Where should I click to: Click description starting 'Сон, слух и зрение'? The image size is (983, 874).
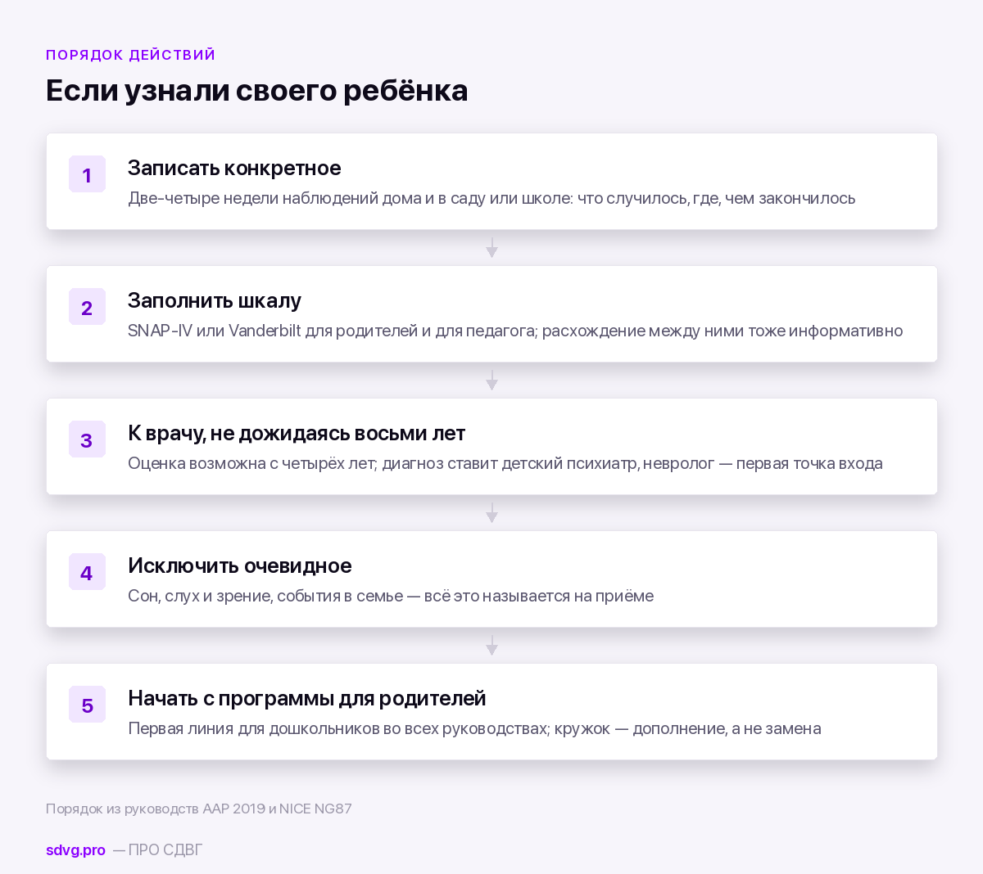(391, 596)
